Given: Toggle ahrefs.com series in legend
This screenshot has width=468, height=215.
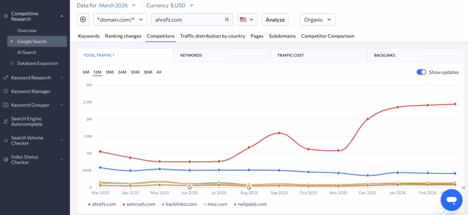Looking at the screenshot, I should click(102, 204).
